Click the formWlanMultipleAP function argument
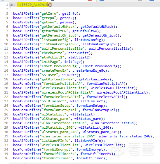This screenshot has height=164, width=160. (x=105, y=84)
